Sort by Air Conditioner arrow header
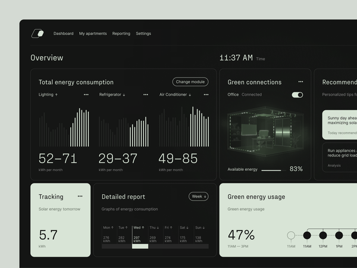The image size is (357, 268). click(175, 95)
